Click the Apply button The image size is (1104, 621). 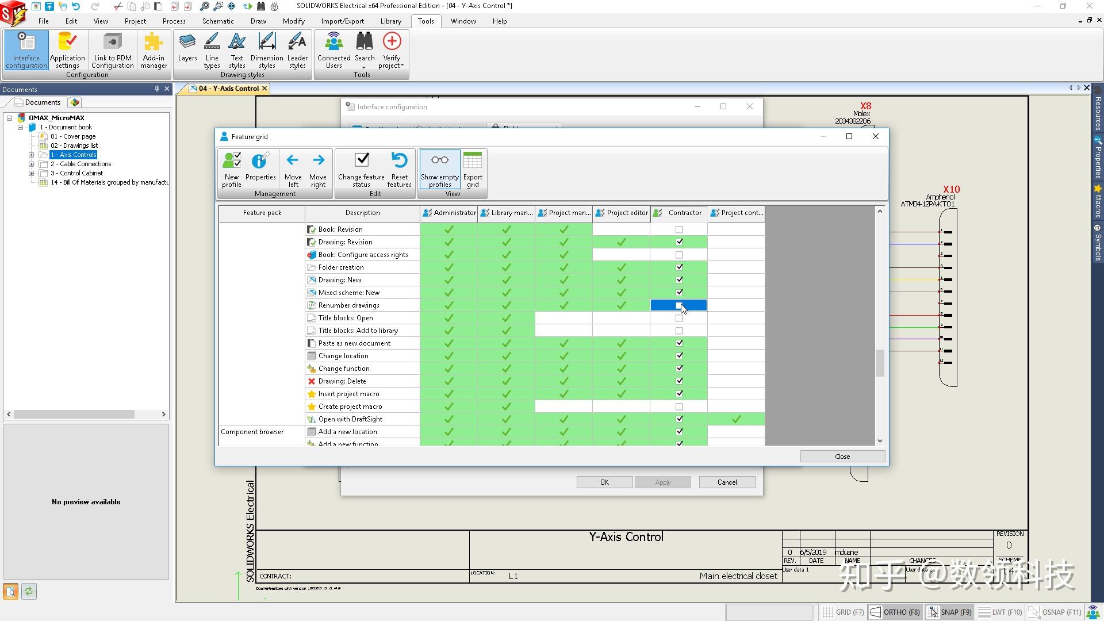click(x=662, y=482)
